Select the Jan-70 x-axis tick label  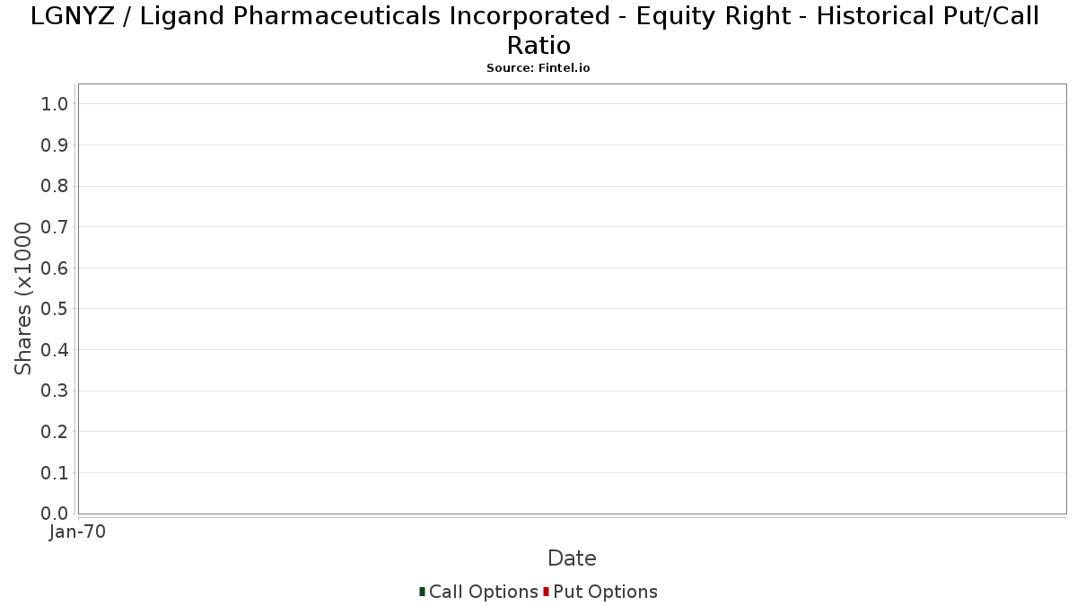(x=78, y=531)
